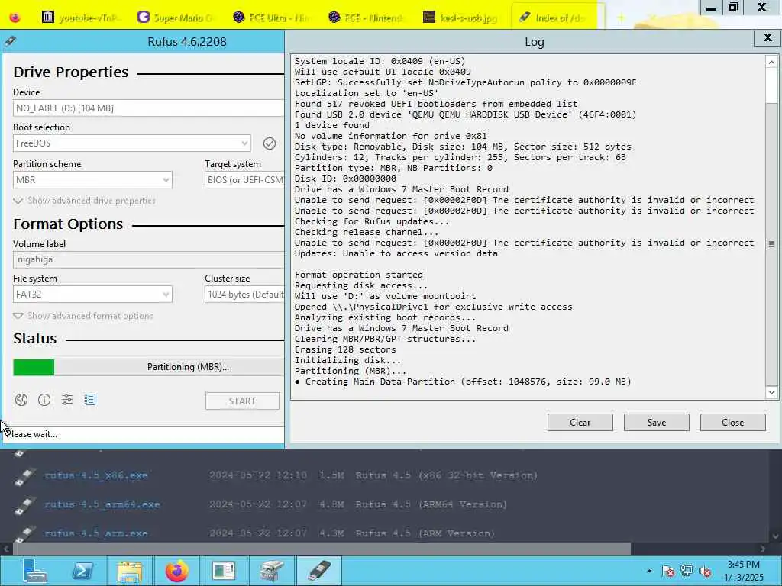Open the disk drive taskbar icon

tap(272, 571)
